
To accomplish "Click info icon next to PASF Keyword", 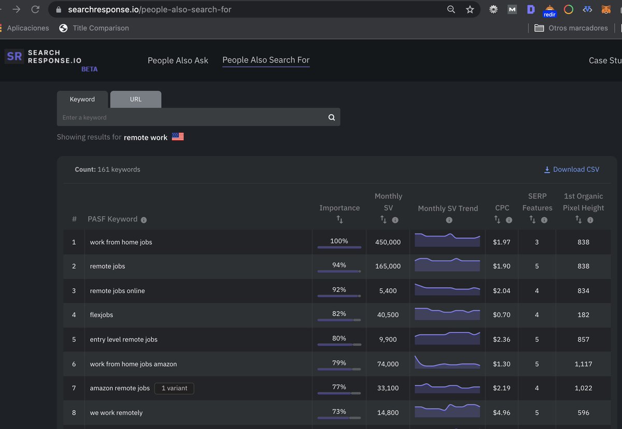I will pyautogui.click(x=144, y=220).
